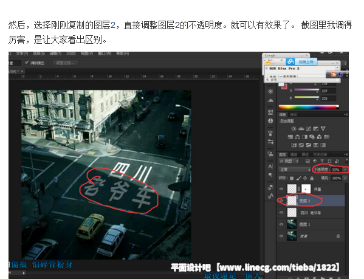Click the blue upload button with cloud icon
364x279 pixels.
[x=301, y=61]
